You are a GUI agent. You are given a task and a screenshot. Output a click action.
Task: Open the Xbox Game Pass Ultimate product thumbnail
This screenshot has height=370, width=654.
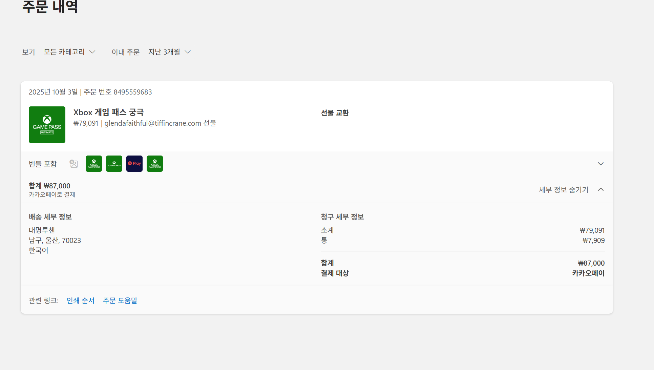pyautogui.click(x=47, y=125)
